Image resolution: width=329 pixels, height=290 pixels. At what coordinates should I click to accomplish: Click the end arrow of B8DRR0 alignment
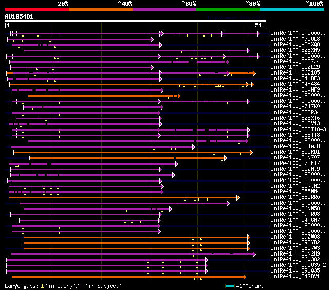click(237, 197)
